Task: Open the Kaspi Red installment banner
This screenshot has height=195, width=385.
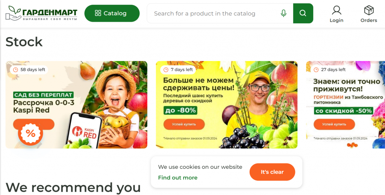Action: tap(76, 105)
